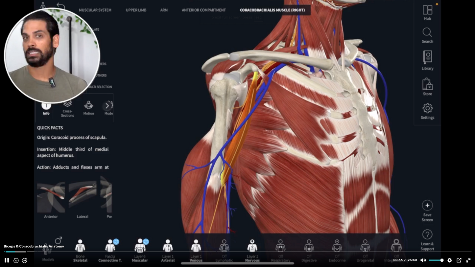Click the Multi Selection option
Screen dimensions: 475x267
(x=101, y=87)
